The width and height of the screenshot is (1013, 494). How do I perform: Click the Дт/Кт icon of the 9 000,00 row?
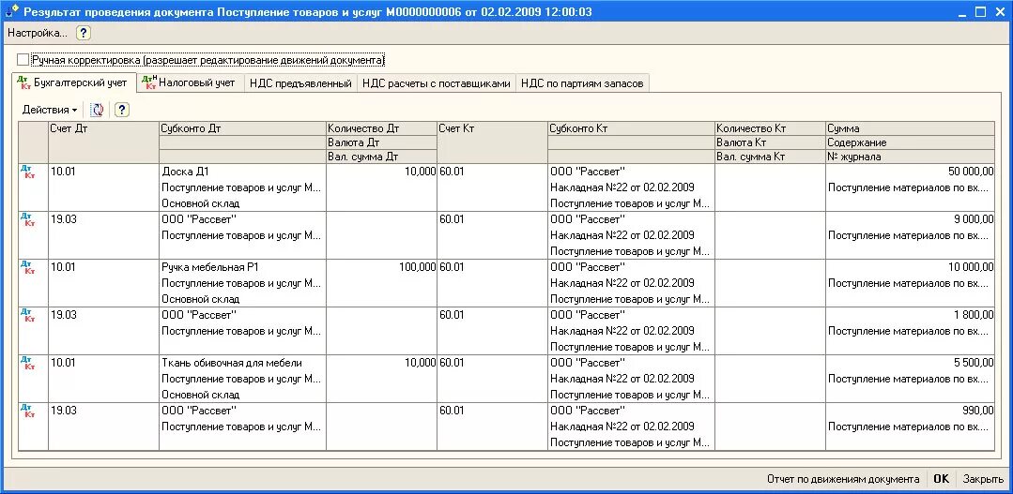(26, 219)
